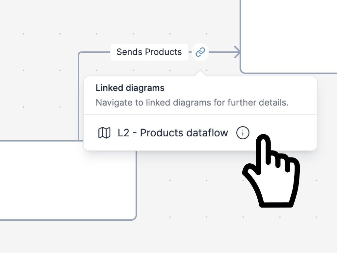
Task: Open the info icon next to Products dataflow
Action: tap(243, 133)
